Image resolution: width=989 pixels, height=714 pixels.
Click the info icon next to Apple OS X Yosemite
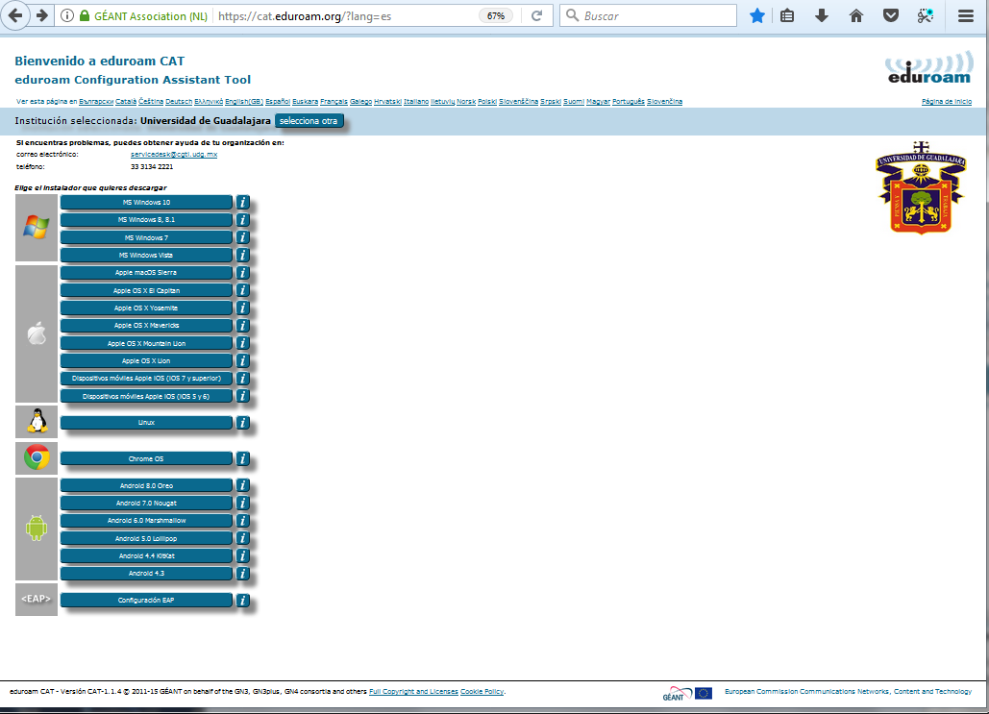pos(243,308)
